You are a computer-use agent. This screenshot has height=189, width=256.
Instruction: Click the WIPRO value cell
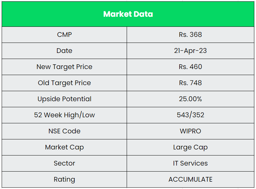click(190, 131)
